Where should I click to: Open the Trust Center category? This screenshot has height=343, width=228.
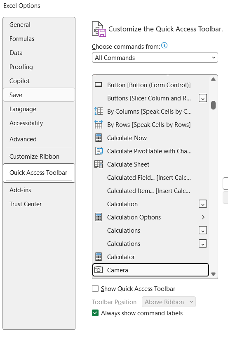tap(26, 204)
